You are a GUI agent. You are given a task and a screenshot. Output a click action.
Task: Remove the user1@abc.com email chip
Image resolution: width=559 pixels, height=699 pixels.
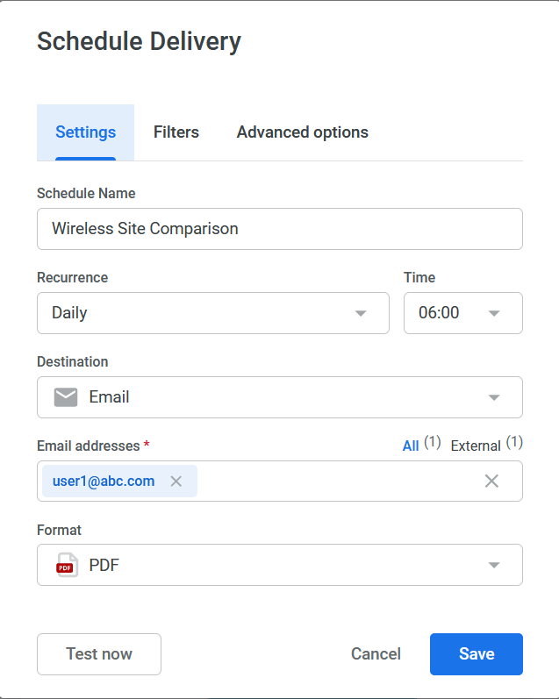pyautogui.click(x=176, y=481)
